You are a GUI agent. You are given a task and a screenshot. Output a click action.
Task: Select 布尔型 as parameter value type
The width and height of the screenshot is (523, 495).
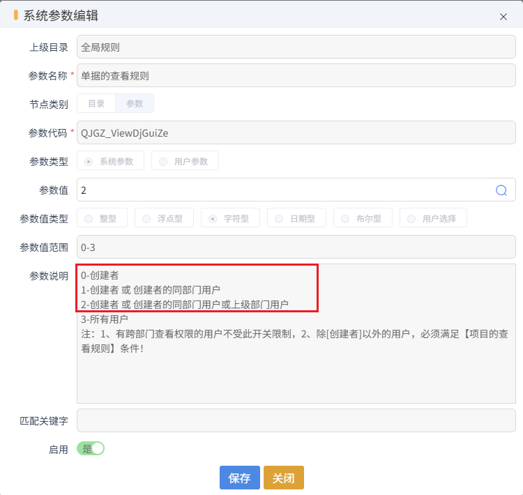pos(363,219)
